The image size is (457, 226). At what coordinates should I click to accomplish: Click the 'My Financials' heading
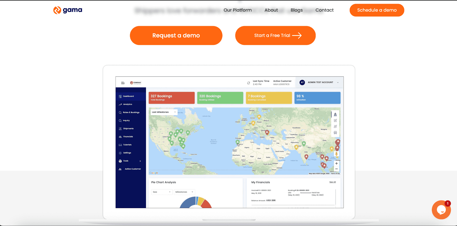coord(260,182)
